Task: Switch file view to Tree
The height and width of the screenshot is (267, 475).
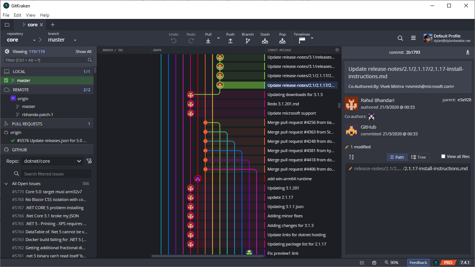Action: (419, 157)
